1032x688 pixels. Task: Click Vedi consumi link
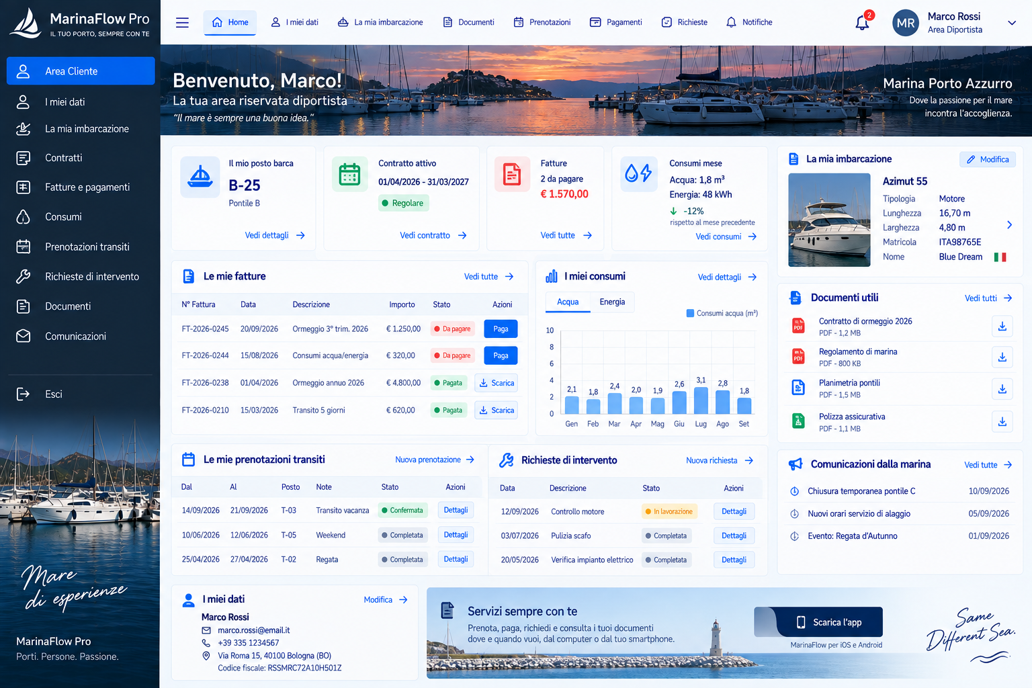pyautogui.click(x=726, y=236)
